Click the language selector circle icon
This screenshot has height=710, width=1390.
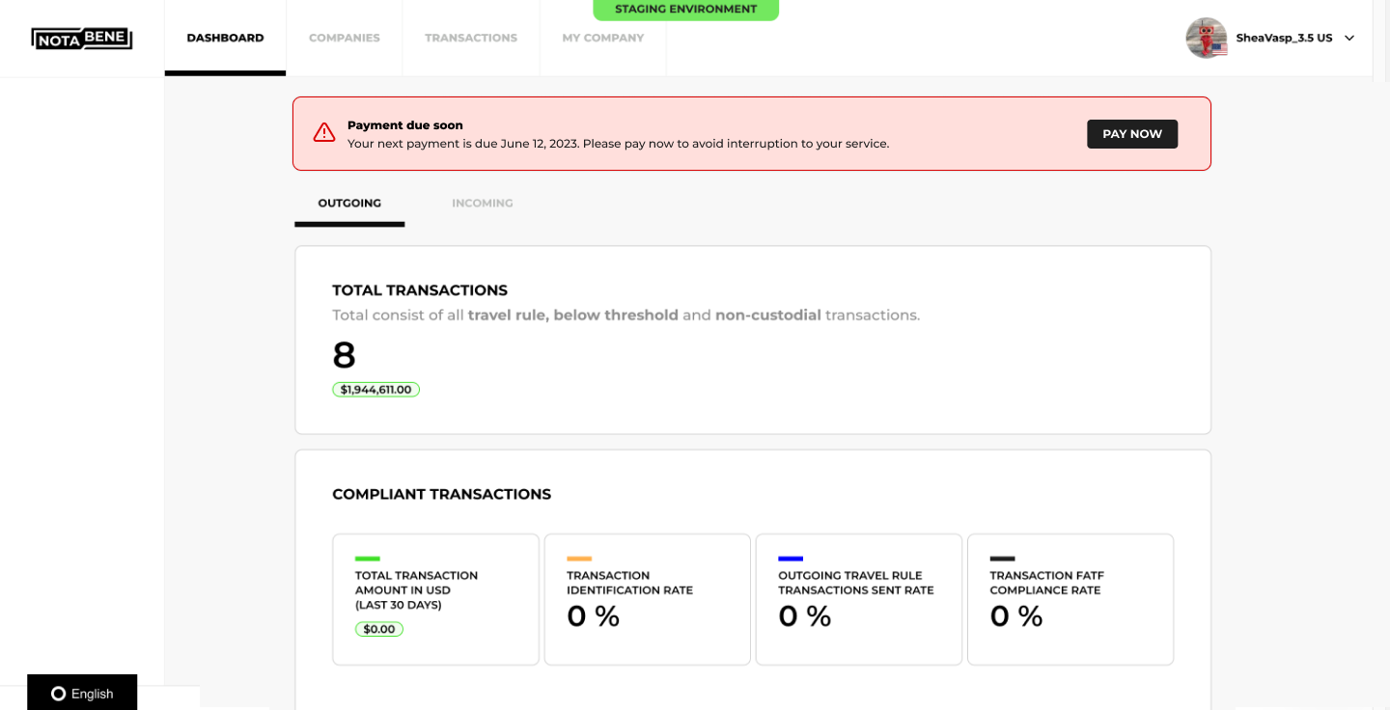click(x=58, y=694)
